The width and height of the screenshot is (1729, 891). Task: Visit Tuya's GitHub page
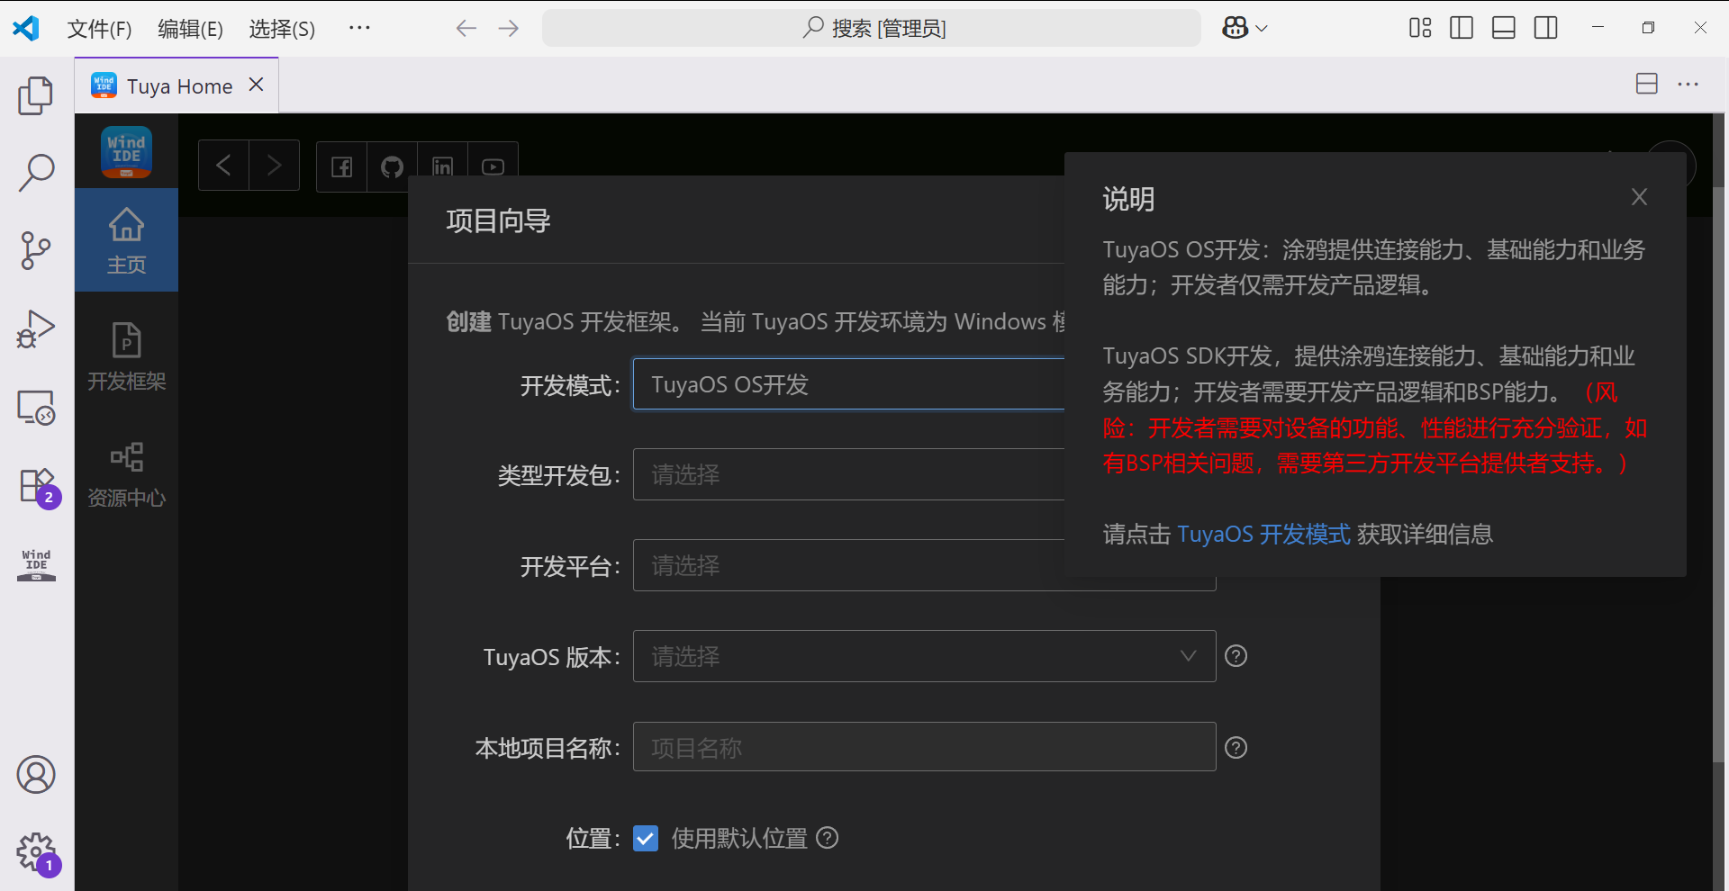pos(391,166)
